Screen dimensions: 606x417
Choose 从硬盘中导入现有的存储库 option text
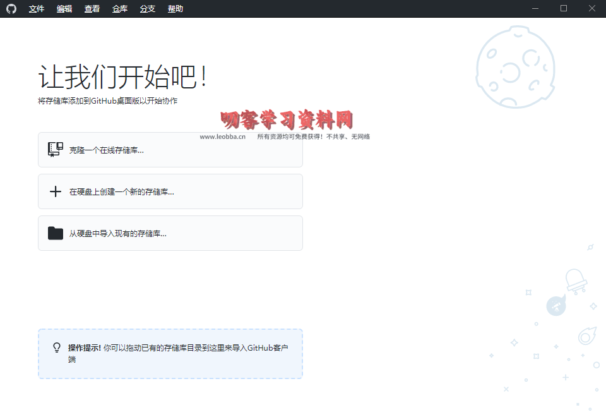point(118,234)
